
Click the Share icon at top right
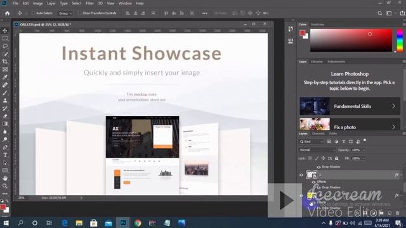[x=402, y=13]
